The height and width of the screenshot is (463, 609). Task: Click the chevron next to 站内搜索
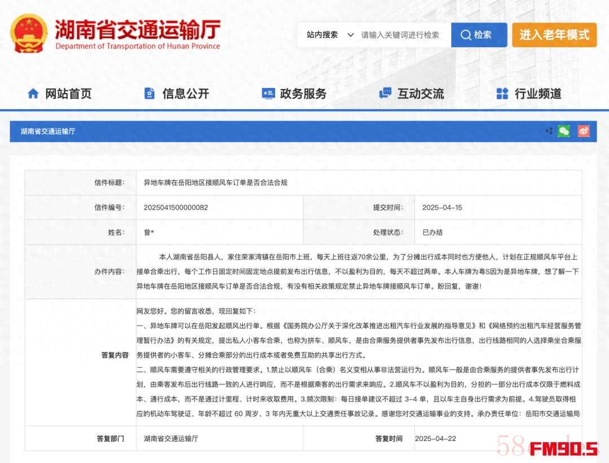350,35
